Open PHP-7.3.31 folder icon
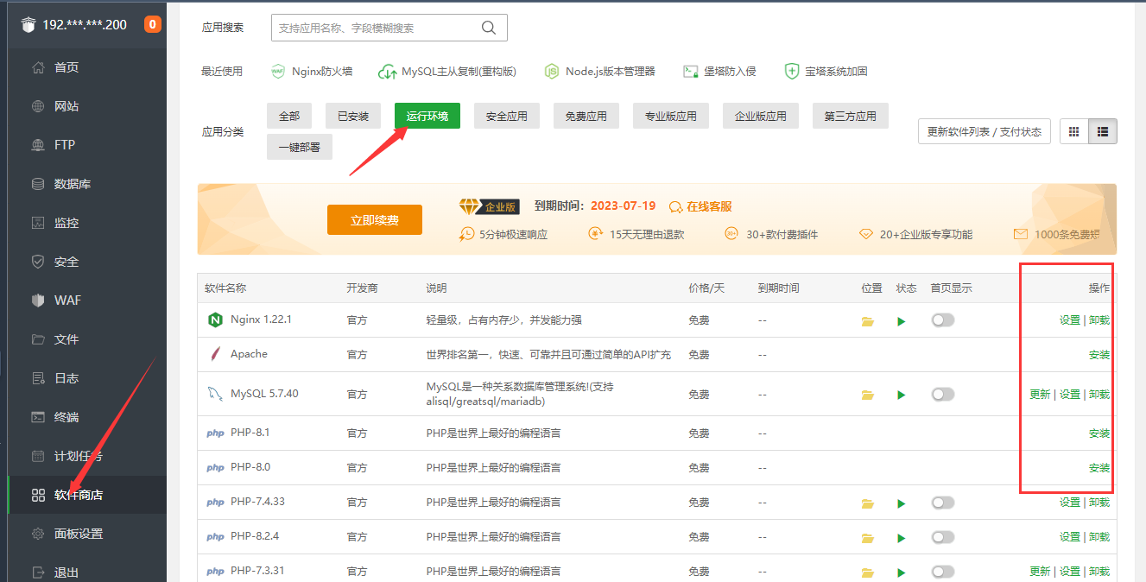This screenshot has height=582, width=1146. [868, 573]
